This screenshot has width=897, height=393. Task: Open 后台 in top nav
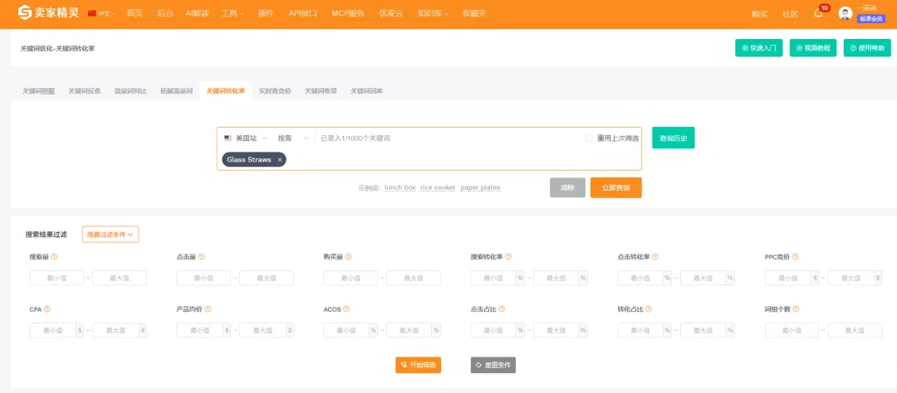pos(164,13)
